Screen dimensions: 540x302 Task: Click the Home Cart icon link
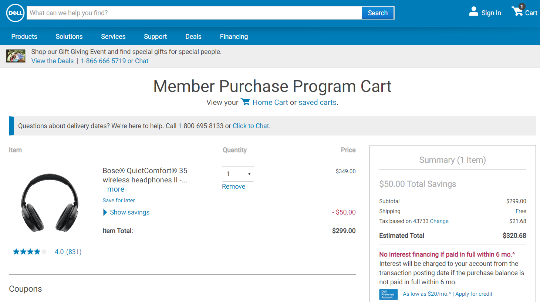click(245, 102)
